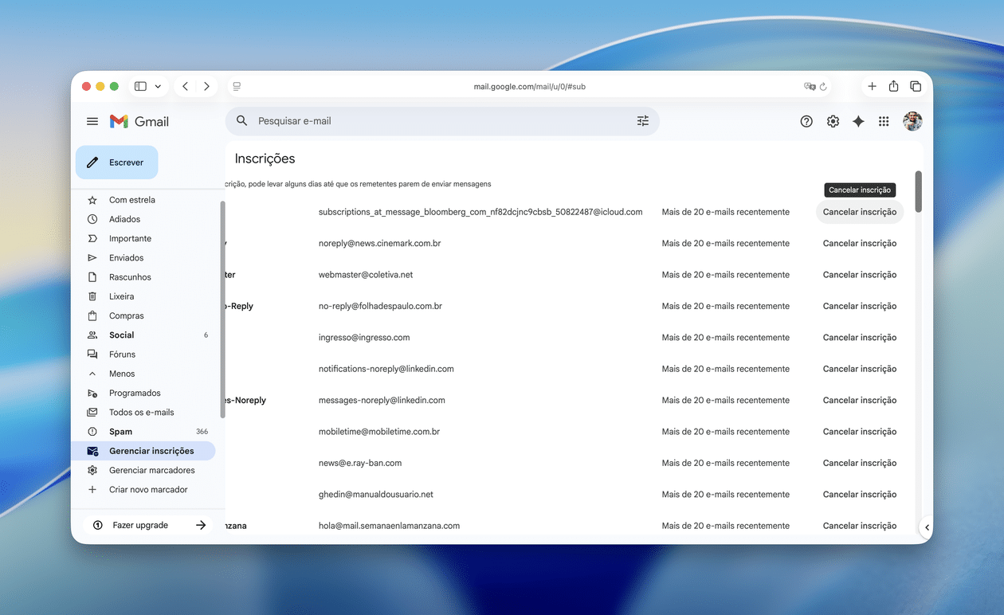Select the Social category
This screenshot has height=615, width=1004.
coord(122,335)
